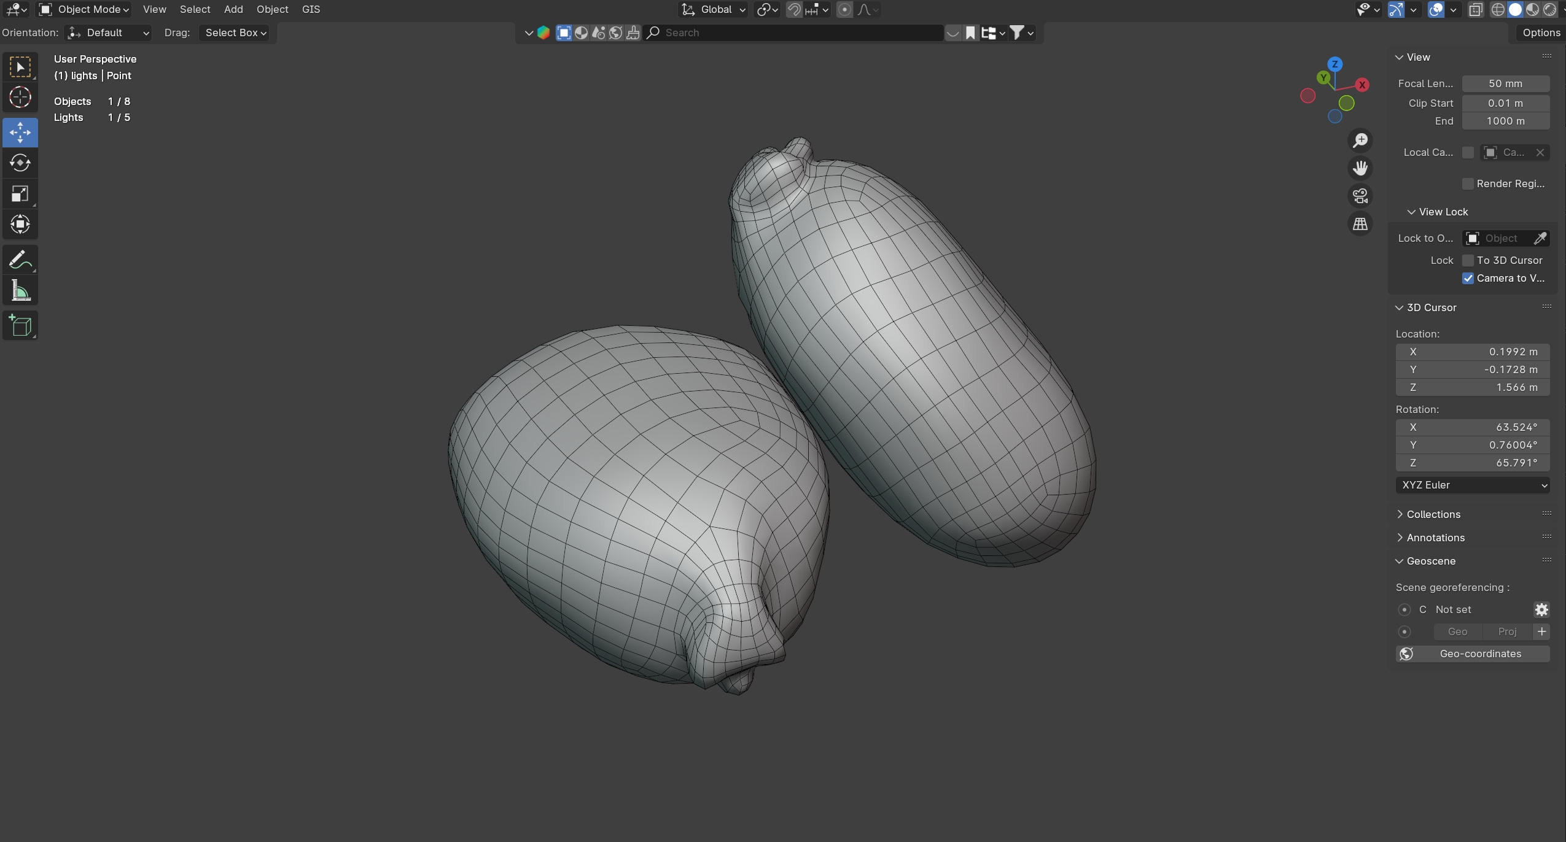Activate the Measure tool
Screen dimensions: 1566x842
pyautogui.click(x=20, y=291)
